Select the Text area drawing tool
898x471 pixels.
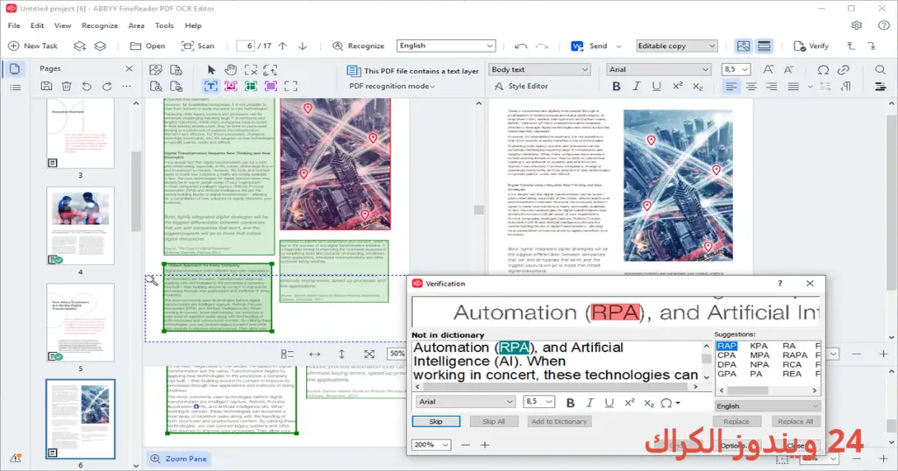pyautogui.click(x=210, y=86)
